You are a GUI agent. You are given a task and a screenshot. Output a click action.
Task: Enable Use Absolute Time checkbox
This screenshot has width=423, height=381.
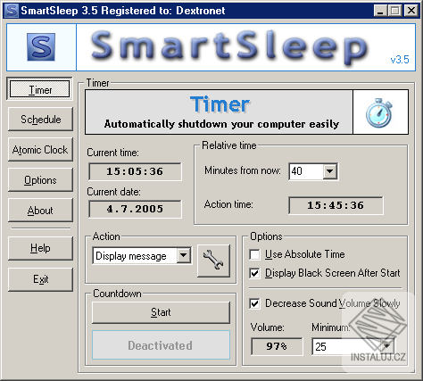click(x=254, y=254)
